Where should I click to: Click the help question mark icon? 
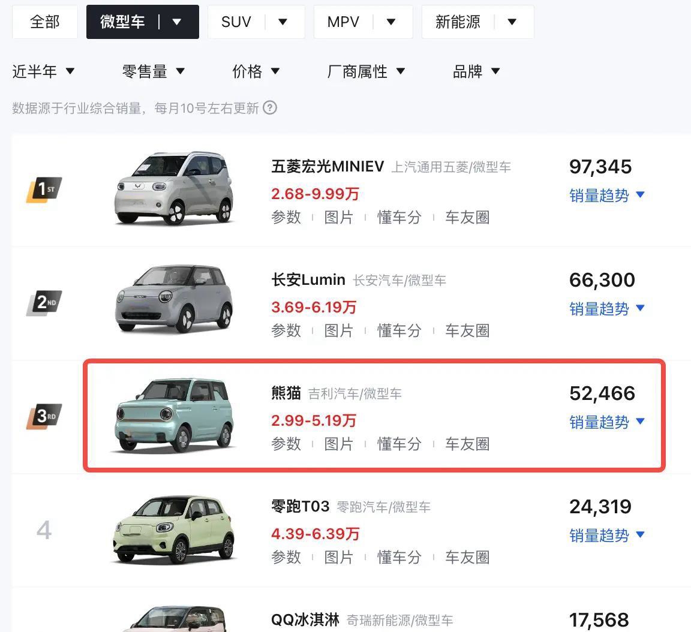pyautogui.click(x=270, y=108)
